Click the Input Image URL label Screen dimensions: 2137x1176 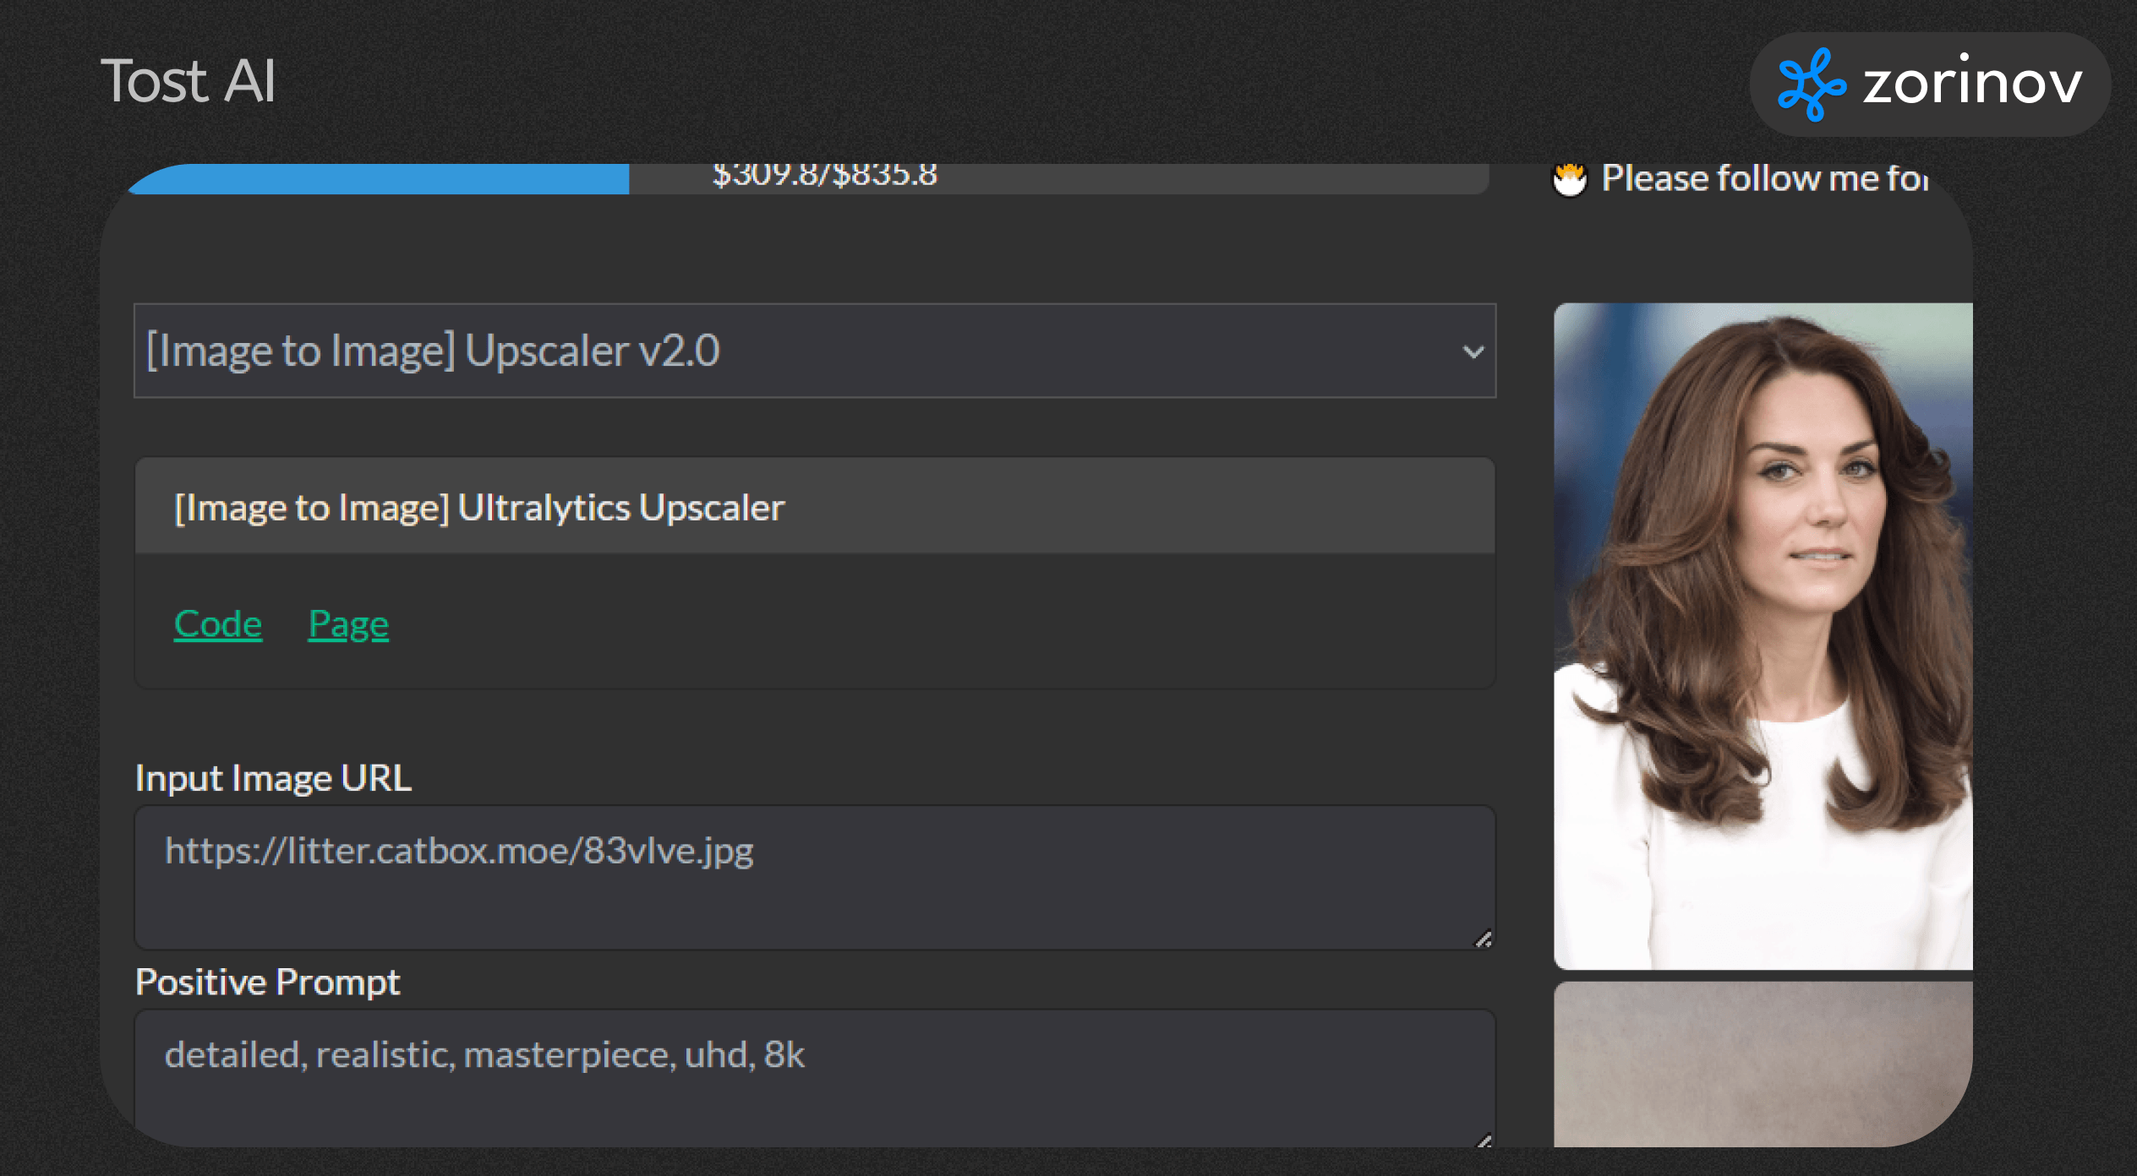pos(273,777)
